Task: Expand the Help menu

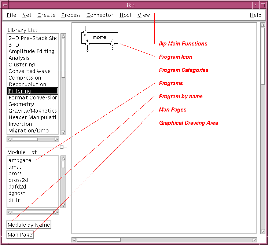Action: 256,15
